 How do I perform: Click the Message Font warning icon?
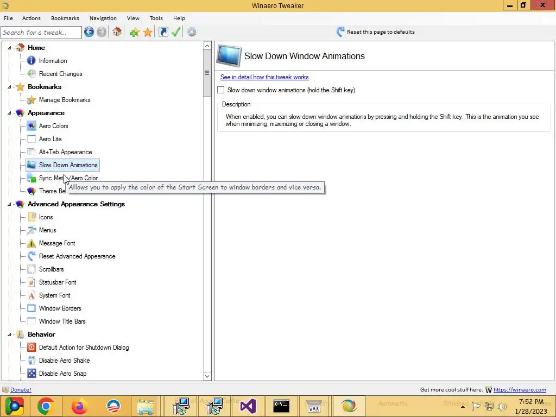[31, 243]
